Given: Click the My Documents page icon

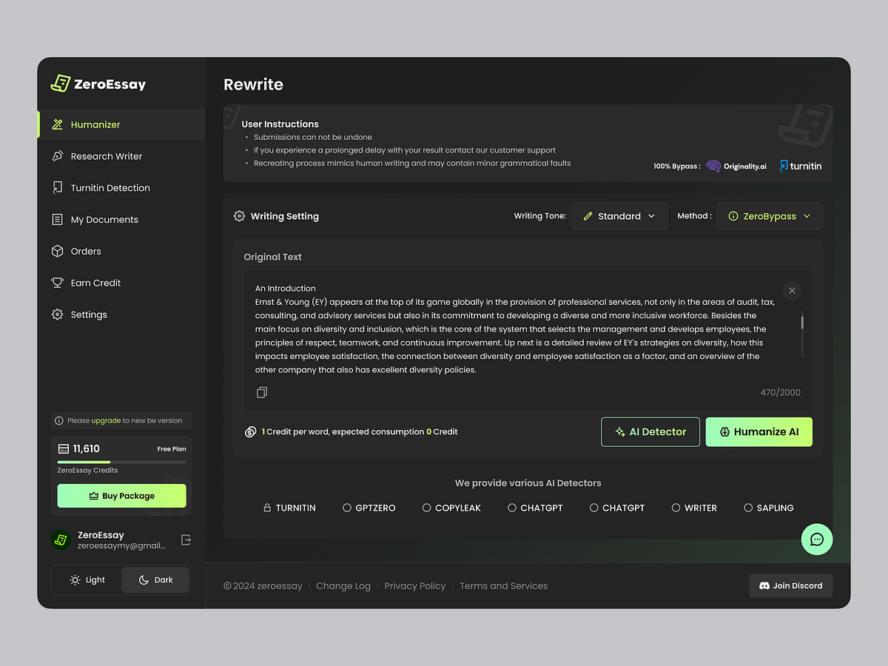Looking at the screenshot, I should pyautogui.click(x=57, y=220).
